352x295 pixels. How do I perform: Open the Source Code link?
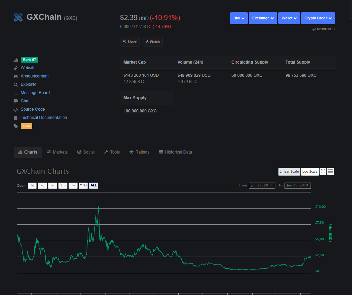[x=33, y=109]
